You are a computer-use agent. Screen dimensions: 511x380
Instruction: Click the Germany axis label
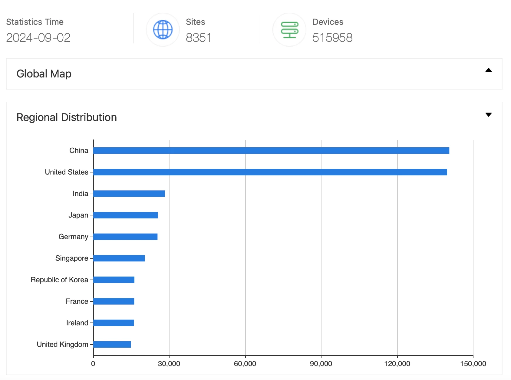pos(74,237)
